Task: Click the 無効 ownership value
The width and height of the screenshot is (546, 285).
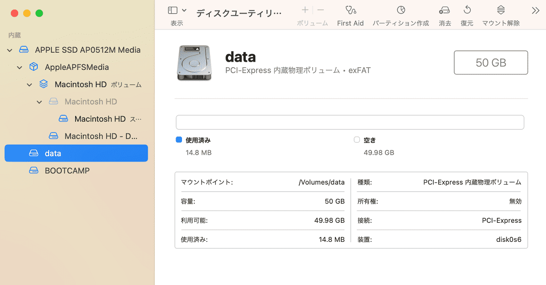Action: [516, 201]
